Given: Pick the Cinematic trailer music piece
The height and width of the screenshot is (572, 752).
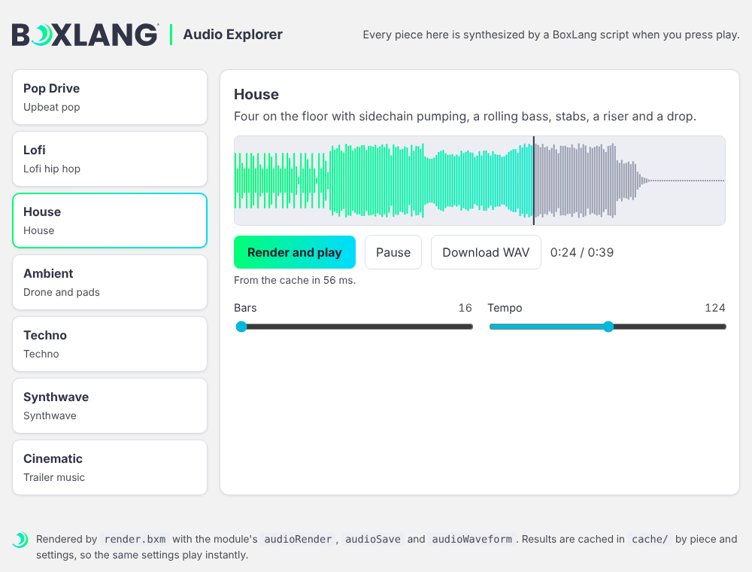Looking at the screenshot, I should (x=110, y=467).
